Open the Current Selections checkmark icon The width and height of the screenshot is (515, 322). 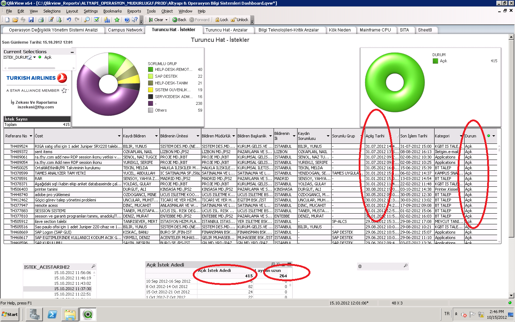[96, 20]
